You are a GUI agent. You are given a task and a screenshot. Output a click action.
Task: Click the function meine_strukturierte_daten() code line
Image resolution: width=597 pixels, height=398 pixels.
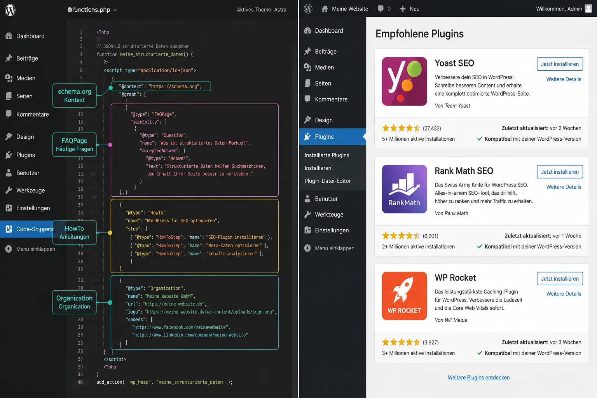[x=145, y=54]
